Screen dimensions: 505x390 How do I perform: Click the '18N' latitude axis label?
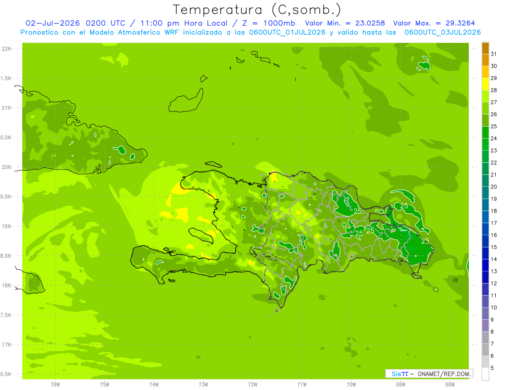pyautogui.click(x=6, y=285)
